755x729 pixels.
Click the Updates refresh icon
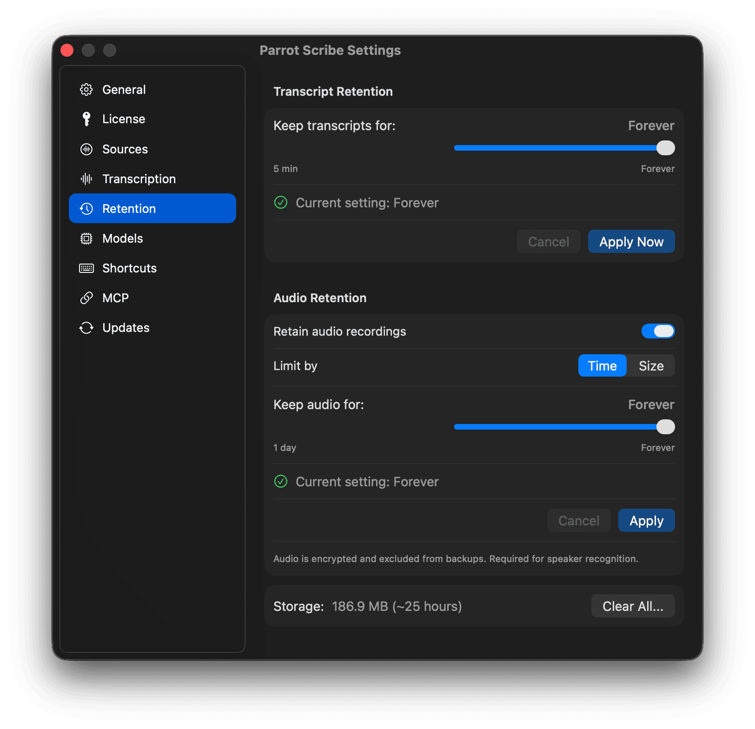coord(86,327)
